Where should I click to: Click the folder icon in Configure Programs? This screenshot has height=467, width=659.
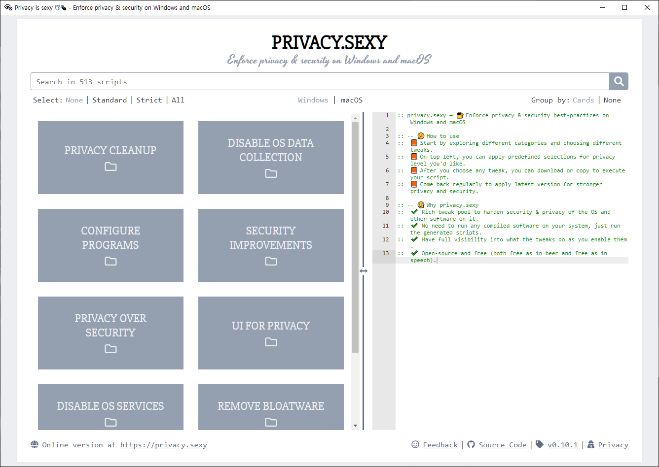click(x=110, y=261)
